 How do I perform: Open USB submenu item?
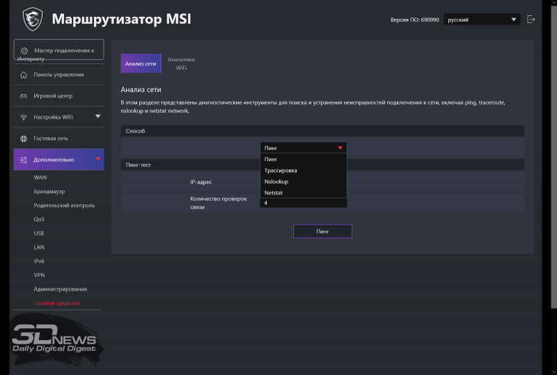point(39,233)
